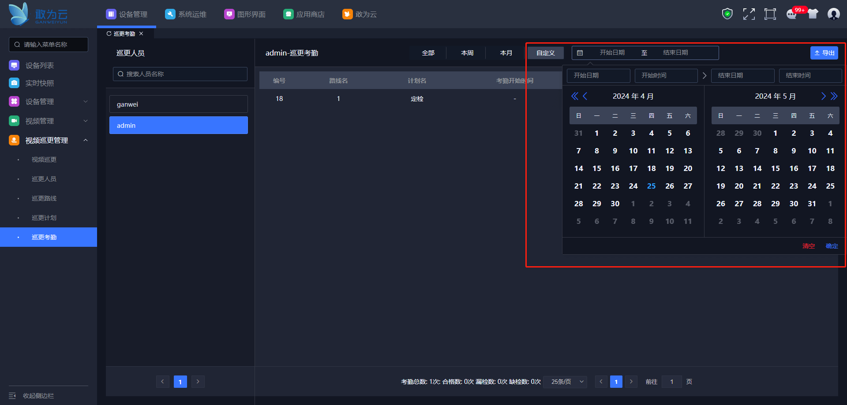
Task: Click the 开始日期 input in date picker panel
Action: pyautogui.click(x=598, y=76)
